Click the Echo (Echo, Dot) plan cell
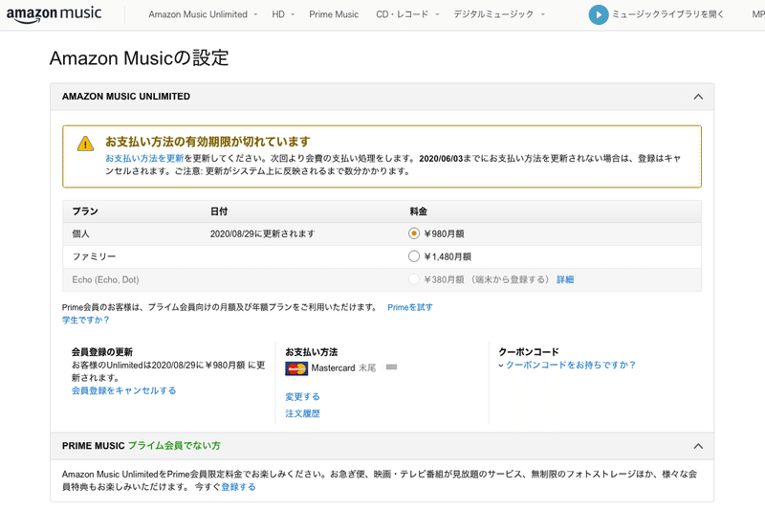The height and width of the screenshot is (511, 765). click(x=105, y=279)
